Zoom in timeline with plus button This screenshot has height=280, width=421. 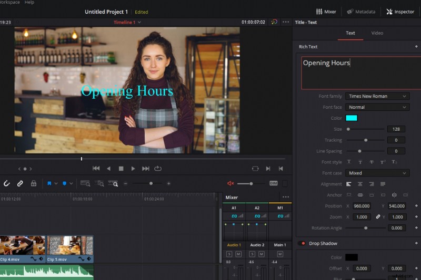(x=168, y=183)
